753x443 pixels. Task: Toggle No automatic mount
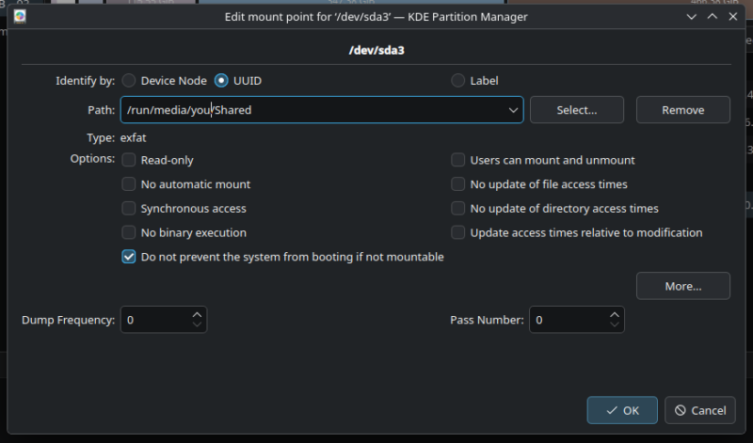(129, 184)
